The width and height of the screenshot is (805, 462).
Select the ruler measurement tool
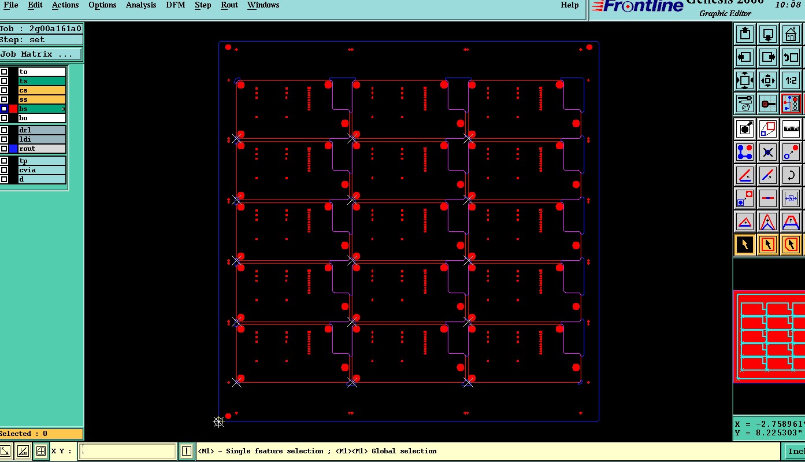coord(791,128)
